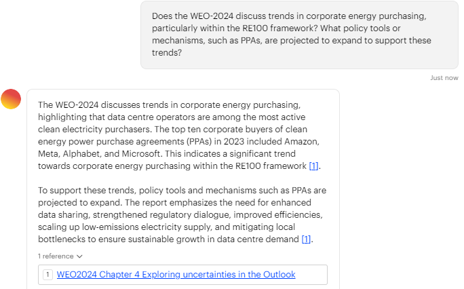
Task: Collapse the references list chevron
Action: point(79,256)
